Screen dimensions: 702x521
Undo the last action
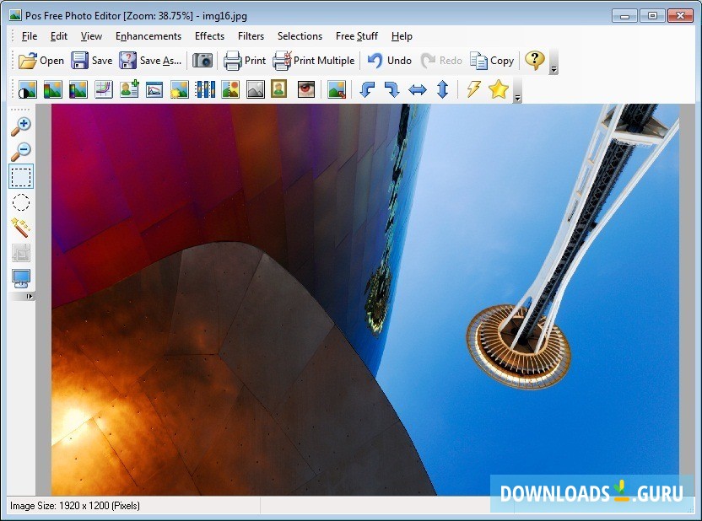(x=389, y=61)
